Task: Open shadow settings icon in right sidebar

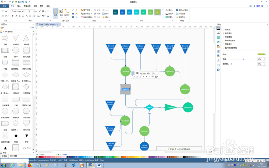Action: coord(218,37)
